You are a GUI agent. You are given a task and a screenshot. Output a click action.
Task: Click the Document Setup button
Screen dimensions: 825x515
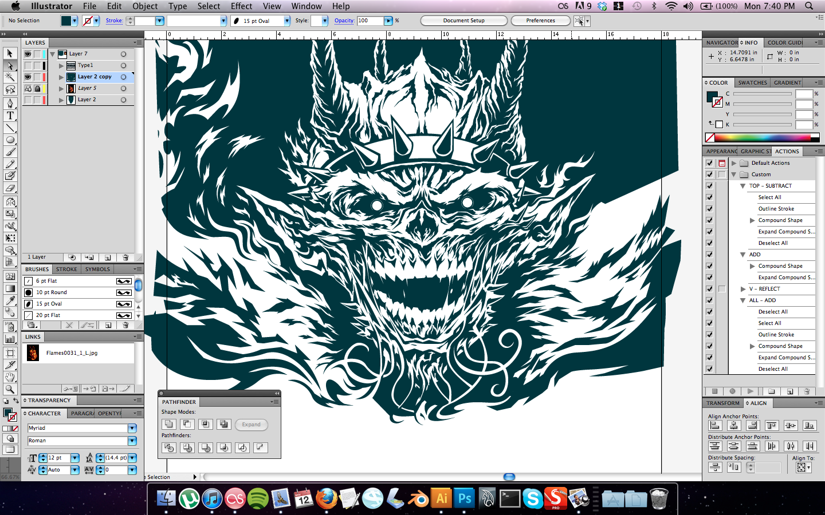pyautogui.click(x=464, y=21)
